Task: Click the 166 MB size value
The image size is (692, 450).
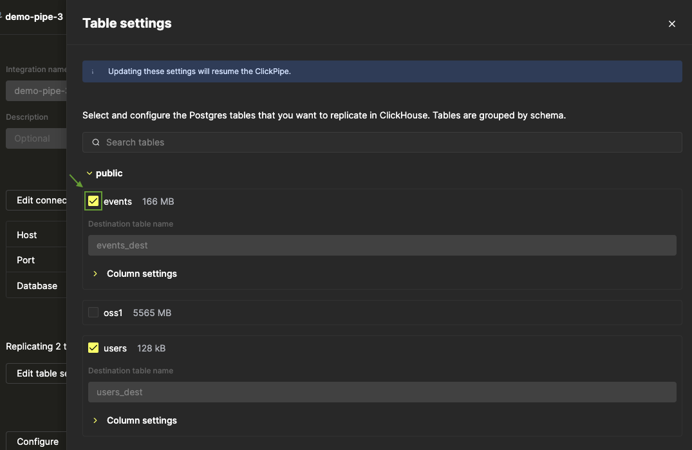Action: click(158, 202)
